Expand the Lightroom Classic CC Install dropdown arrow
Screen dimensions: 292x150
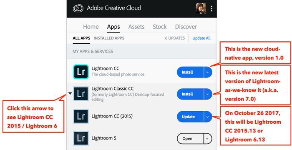(x=208, y=94)
